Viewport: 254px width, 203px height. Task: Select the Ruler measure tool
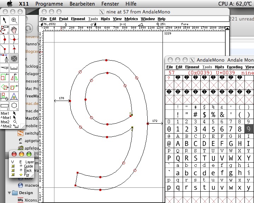coord(14,68)
